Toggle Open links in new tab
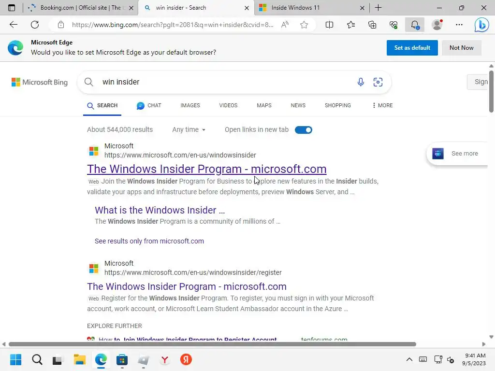This screenshot has height=371, width=495. [x=304, y=129]
